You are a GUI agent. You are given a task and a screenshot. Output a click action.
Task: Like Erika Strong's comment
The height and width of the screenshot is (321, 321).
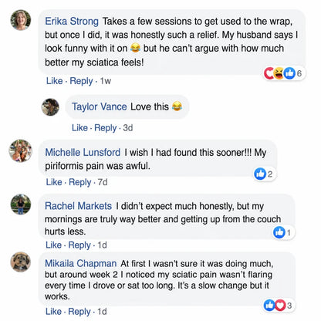pyautogui.click(x=54, y=81)
